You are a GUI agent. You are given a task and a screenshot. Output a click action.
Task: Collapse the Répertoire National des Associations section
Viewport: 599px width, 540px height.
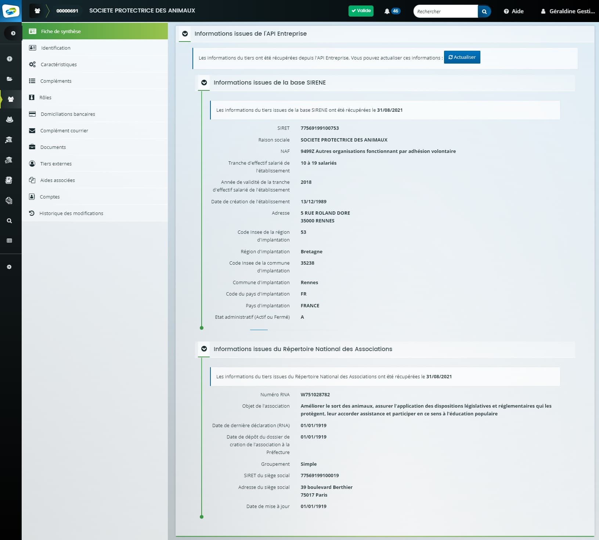(204, 349)
